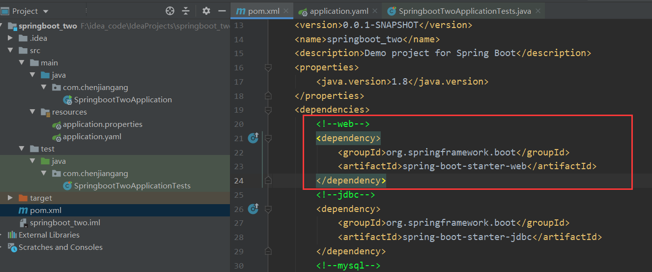Click the Spring leaf icon of application.properties
Viewport: 652px width, 272px height.
coord(57,124)
